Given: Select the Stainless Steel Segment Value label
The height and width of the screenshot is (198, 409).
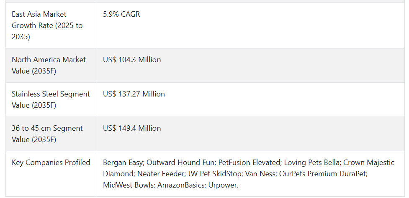Looking at the screenshot, I should 51,99.
